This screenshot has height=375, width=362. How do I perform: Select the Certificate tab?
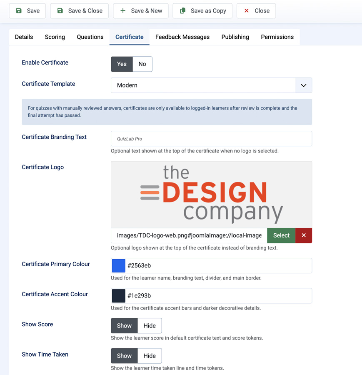[x=130, y=37]
